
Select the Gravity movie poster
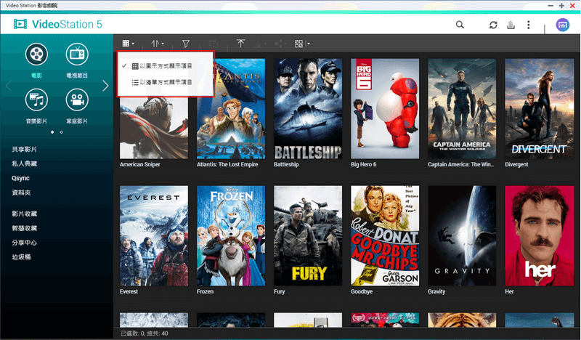462,236
